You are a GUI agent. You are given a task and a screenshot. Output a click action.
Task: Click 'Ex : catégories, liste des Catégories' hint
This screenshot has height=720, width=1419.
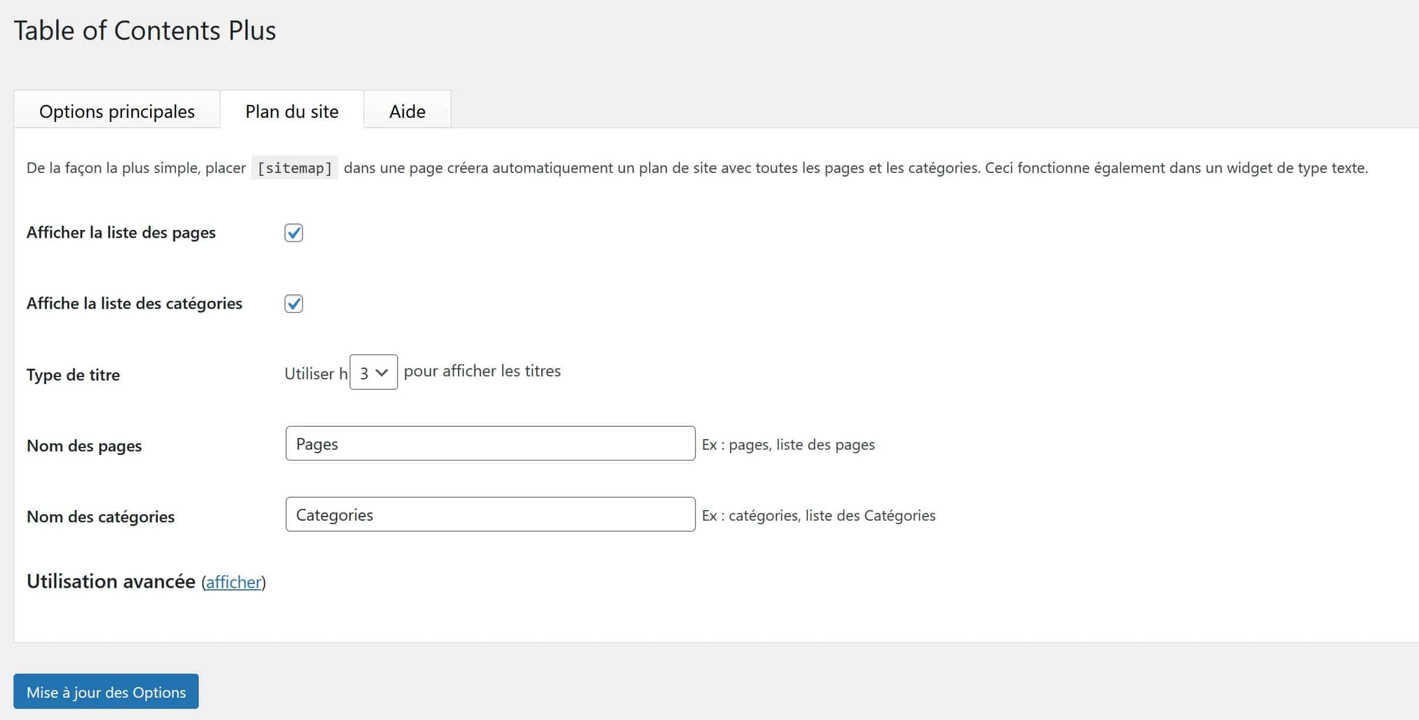click(x=819, y=515)
